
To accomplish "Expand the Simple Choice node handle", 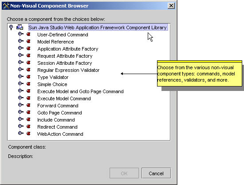I will (21, 83).
